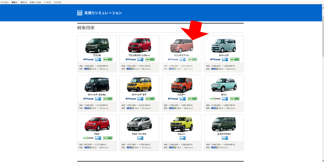Screen dimensions: 324x163
Task: Open the ワゴンRスティングレー model name link
Action: [139, 55]
